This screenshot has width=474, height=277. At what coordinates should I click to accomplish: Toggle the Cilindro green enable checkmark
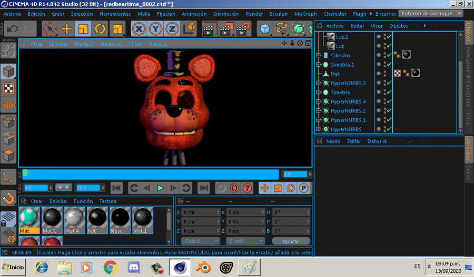click(389, 55)
